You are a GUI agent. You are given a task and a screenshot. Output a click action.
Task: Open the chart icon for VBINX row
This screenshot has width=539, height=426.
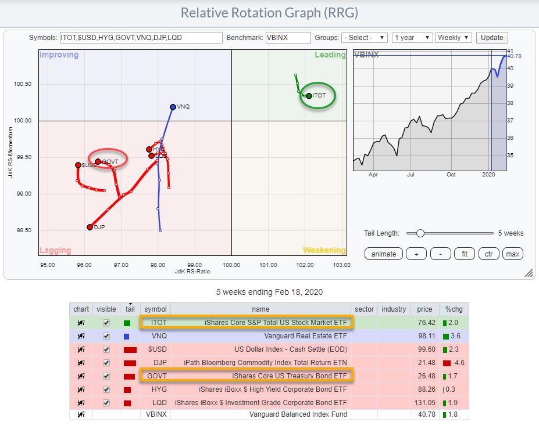point(81,414)
